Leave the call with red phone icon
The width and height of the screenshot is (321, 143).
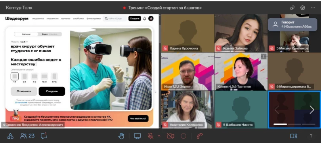click(x=200, y=136)
